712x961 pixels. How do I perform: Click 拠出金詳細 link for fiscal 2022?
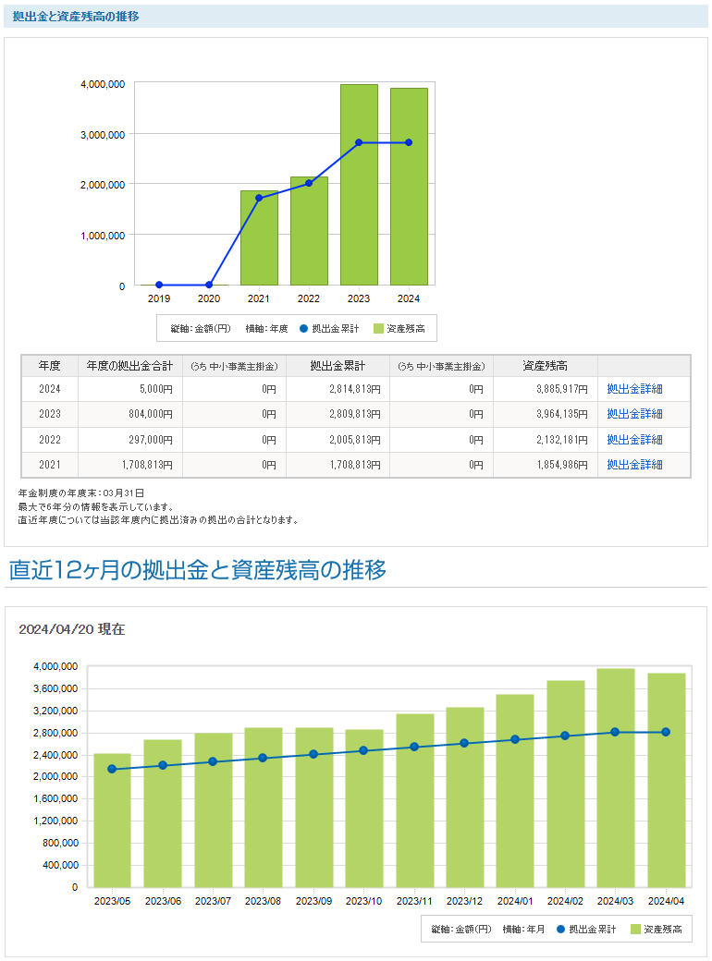click(x=634, y=440)
